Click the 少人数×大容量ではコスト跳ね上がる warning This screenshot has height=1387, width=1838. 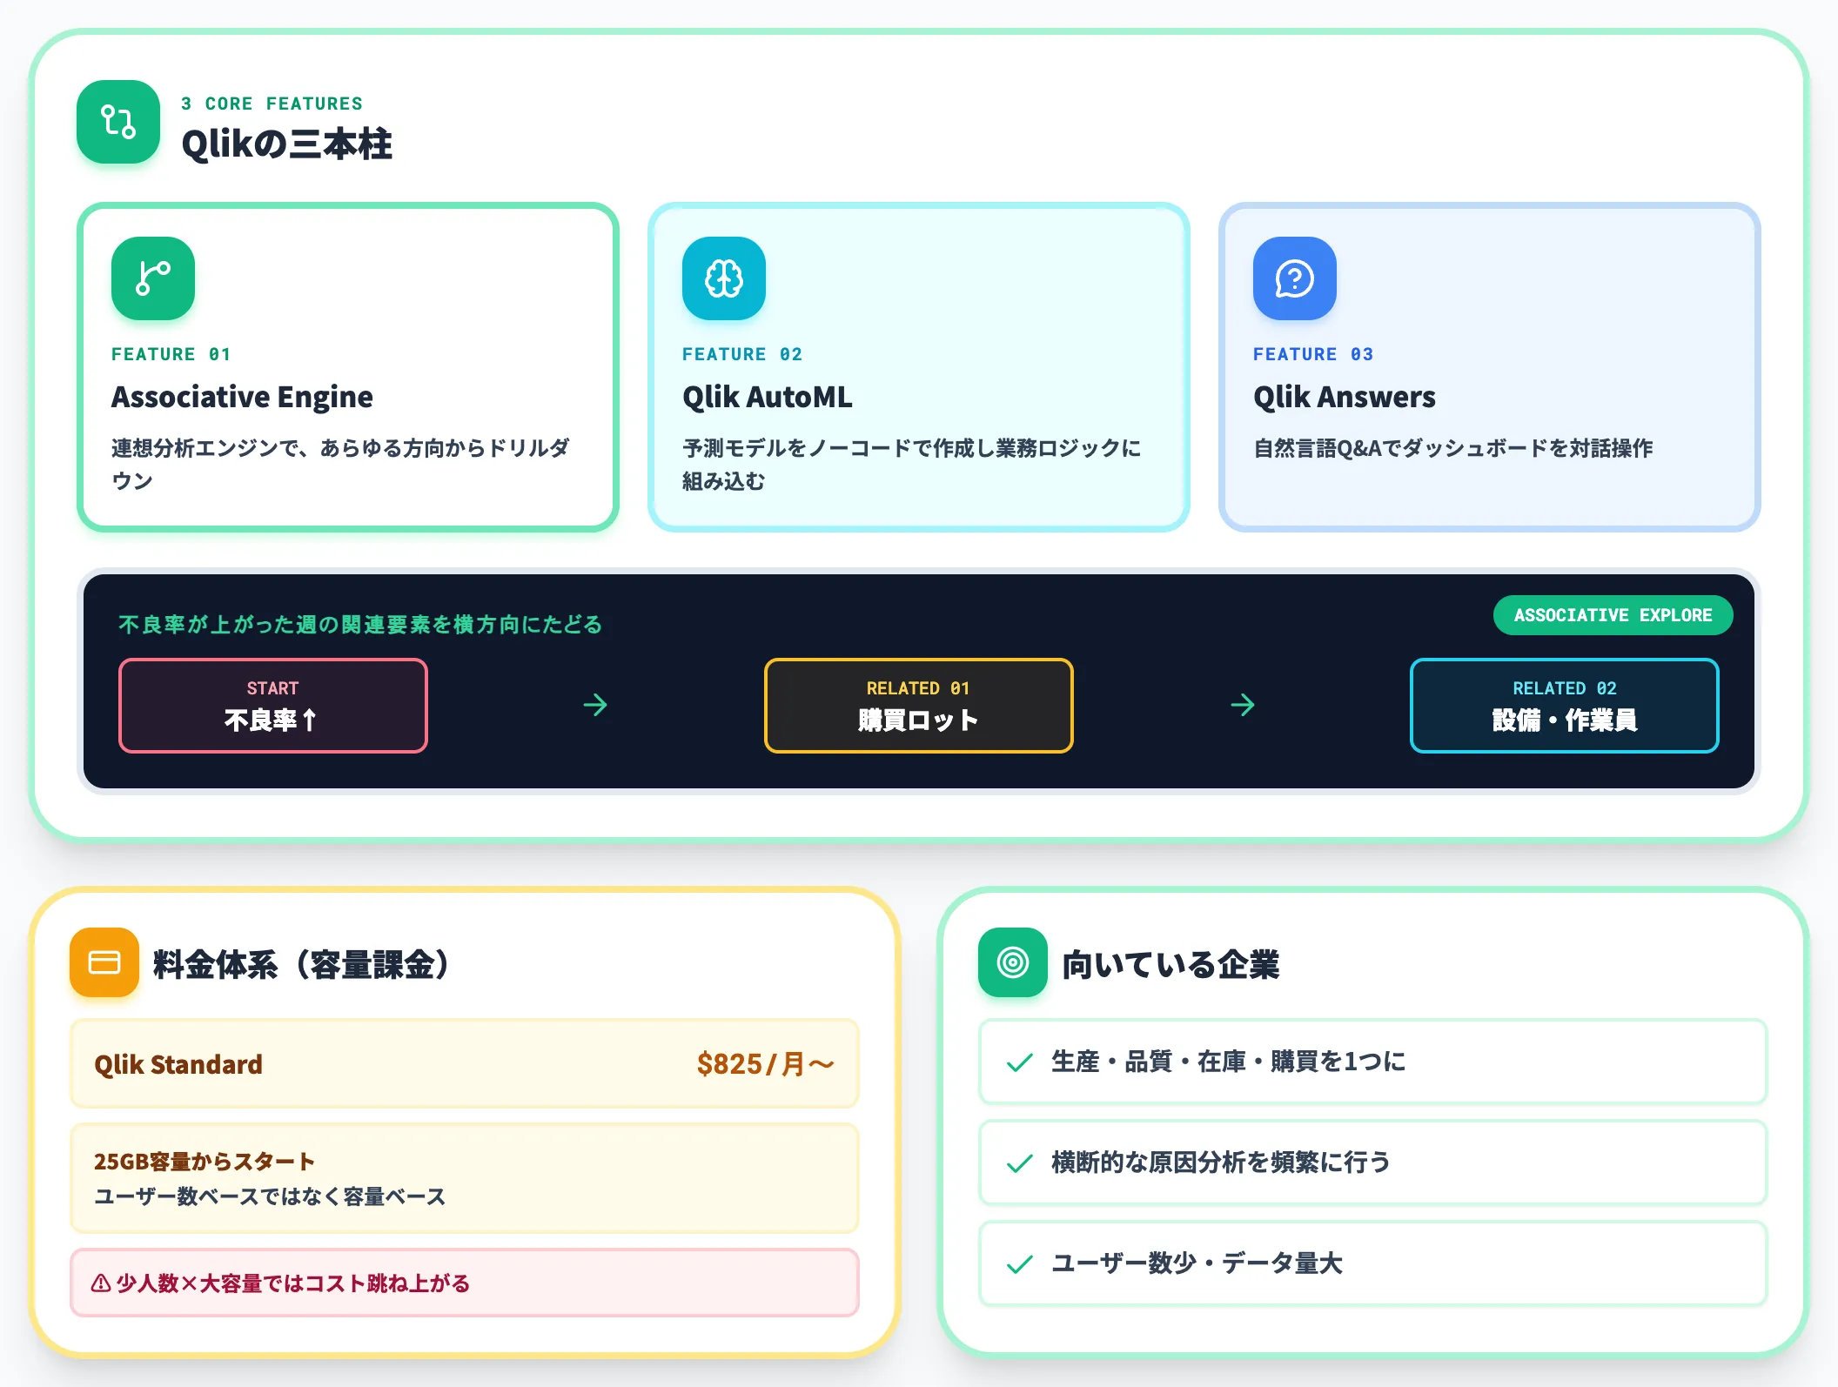click(x=465, y=1283)
